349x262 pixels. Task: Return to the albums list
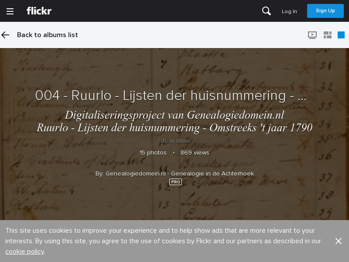(x=47, y=35)
